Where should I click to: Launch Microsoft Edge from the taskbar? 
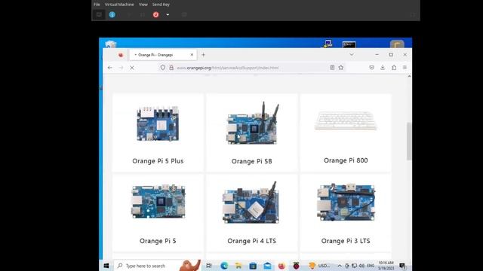coord(224,266)
